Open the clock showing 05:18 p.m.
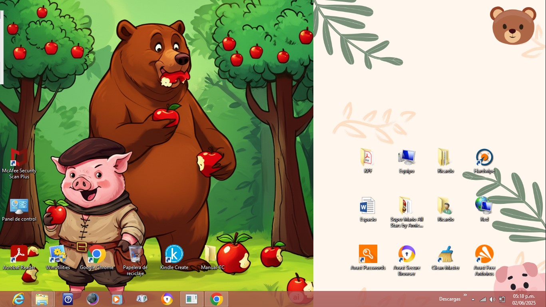 pyautogui.click(x=524, y=296)
